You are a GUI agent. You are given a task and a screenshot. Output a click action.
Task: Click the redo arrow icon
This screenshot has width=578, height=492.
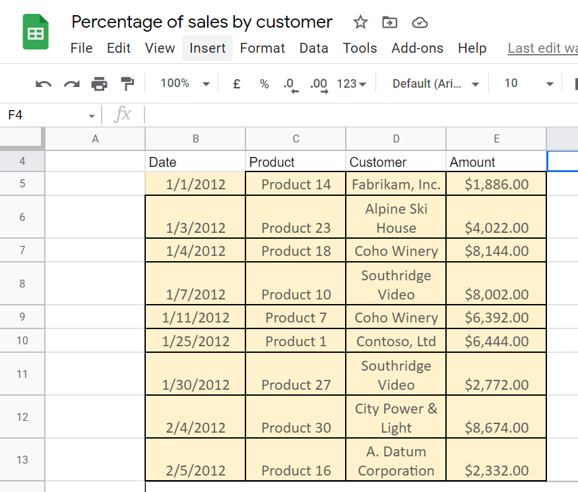71,84
